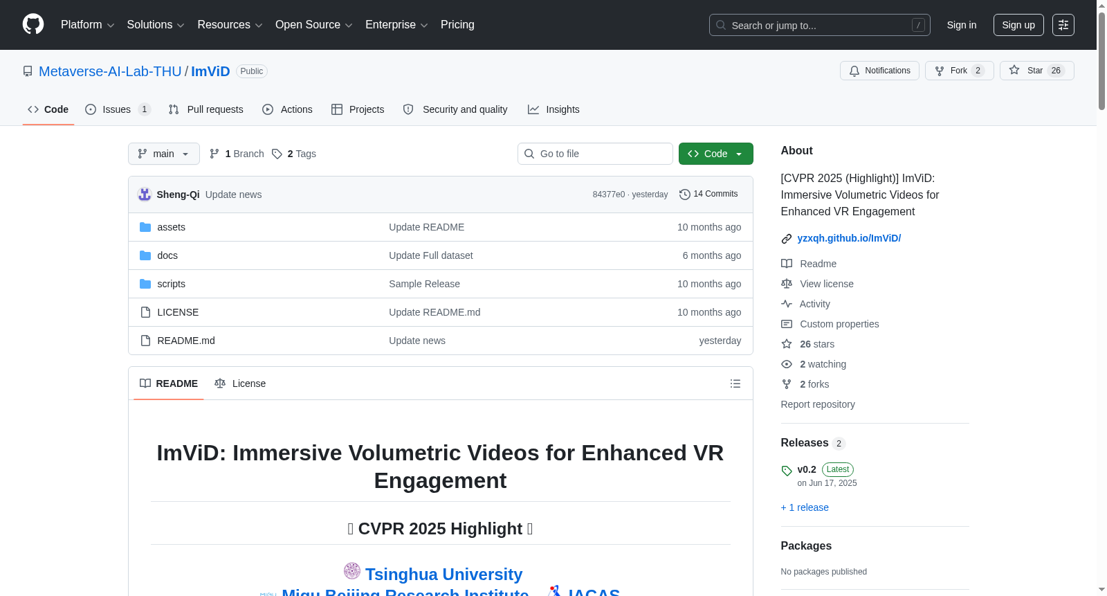Screen dimensions: 1107x596
Task: Click the LICENSE file icon
Action: [x=145, y=312]
